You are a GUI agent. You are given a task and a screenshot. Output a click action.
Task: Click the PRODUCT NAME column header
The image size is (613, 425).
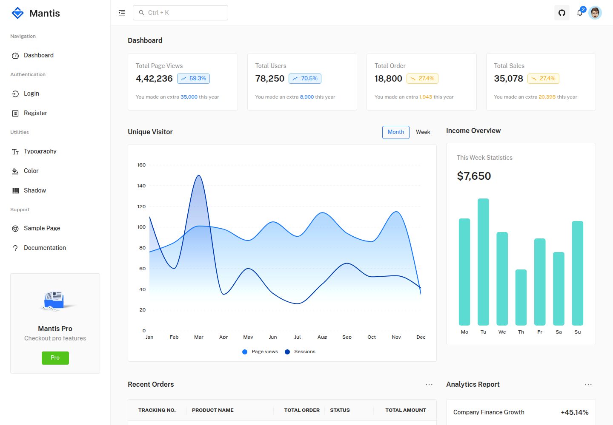click(x=213, y=411)
